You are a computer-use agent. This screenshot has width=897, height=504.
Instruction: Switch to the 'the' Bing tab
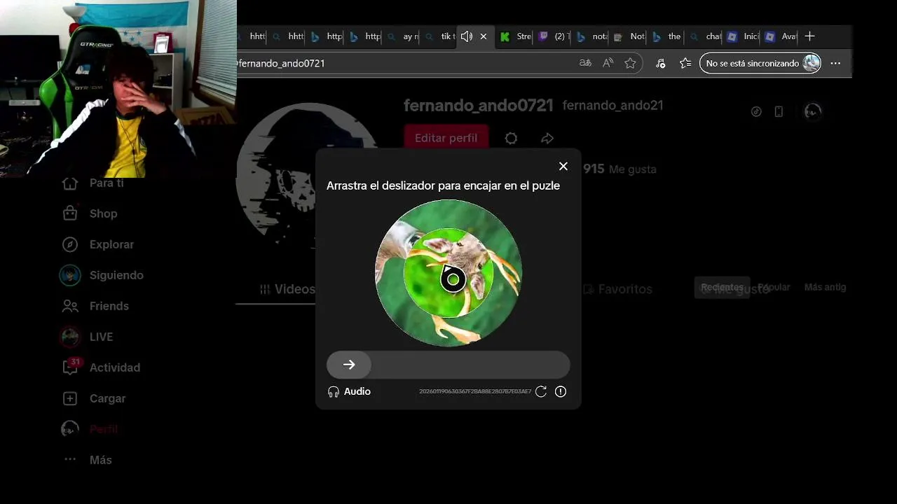point(667,36)
